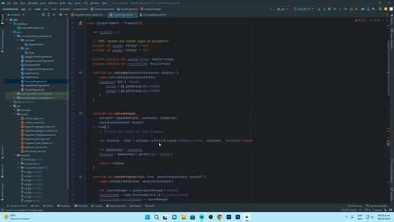The image size is (394, 222).
Task: Collapse the mipmap folder node
Action: [15, 155]
